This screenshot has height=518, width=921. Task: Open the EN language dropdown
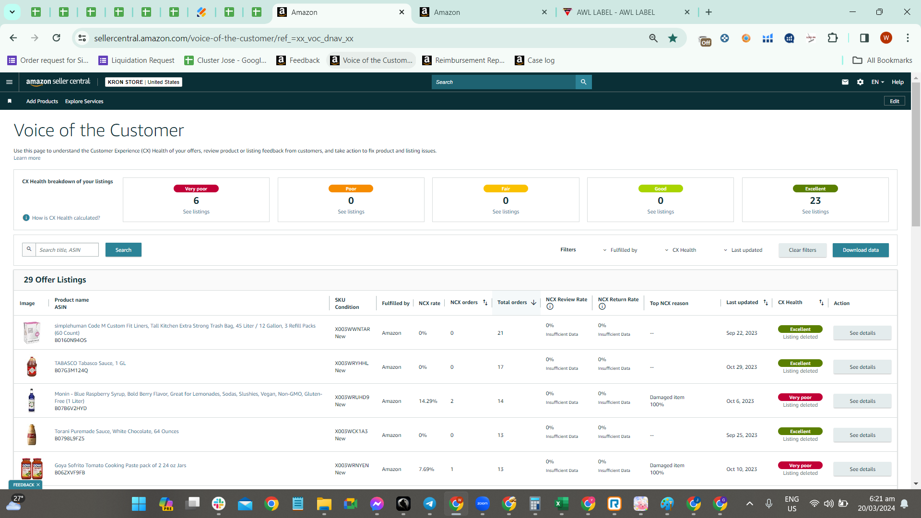877,82
